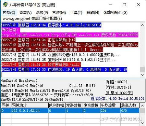
Task: Click the 正在去除后门(1) log line
Action: coord(38,40)
